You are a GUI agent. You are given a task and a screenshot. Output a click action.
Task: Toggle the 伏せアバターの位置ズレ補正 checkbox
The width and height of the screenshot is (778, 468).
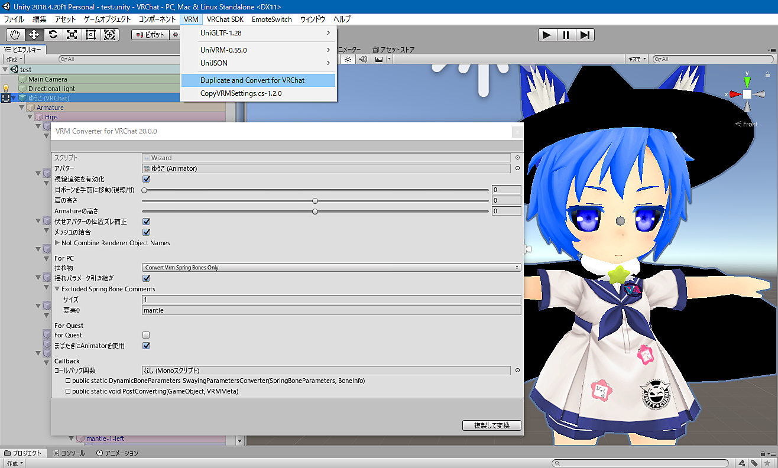point(146,222)
